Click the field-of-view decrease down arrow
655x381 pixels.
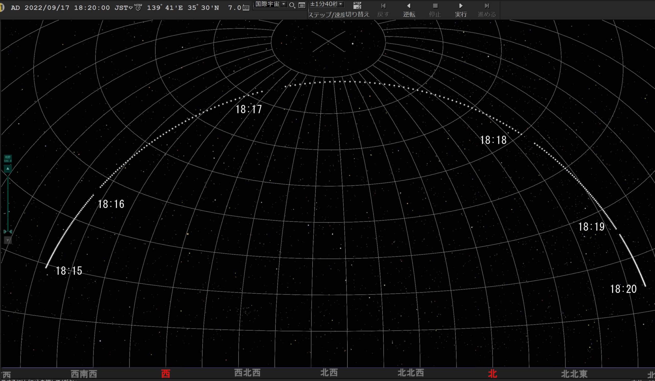click(8, 241)
